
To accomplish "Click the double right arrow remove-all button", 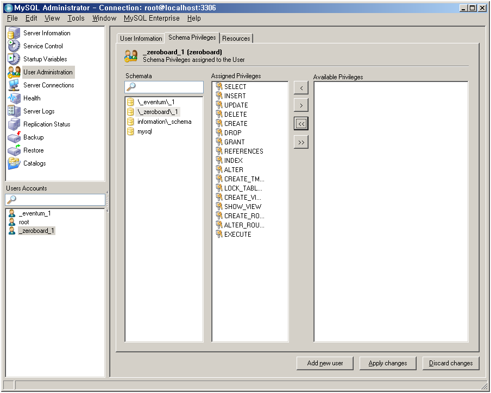I will tap(301, 142).
